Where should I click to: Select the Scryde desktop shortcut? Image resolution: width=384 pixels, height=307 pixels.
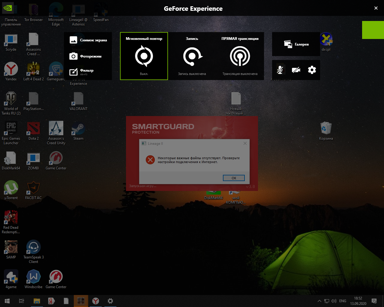click(11, 43)
